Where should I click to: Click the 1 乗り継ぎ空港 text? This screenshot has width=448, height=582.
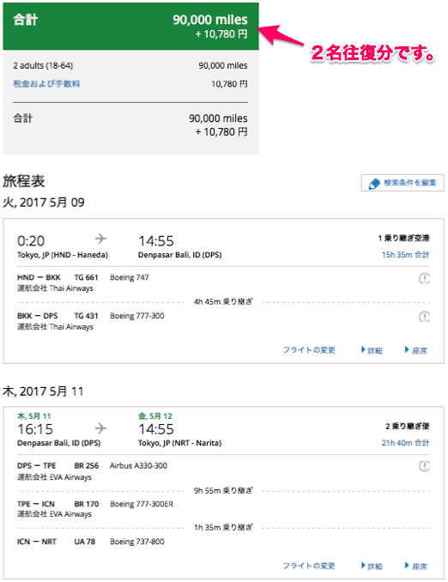click(x=404, y=239)
